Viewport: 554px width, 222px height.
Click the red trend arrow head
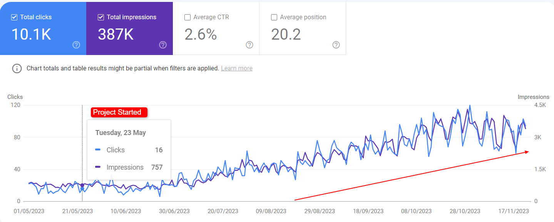point(526,152)
